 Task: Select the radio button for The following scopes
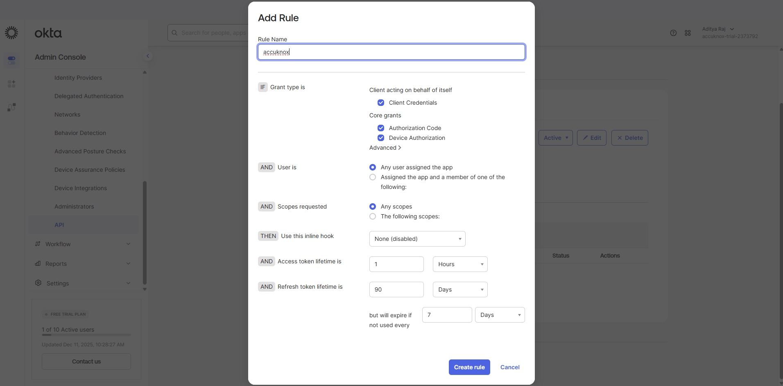pos(373,216)
